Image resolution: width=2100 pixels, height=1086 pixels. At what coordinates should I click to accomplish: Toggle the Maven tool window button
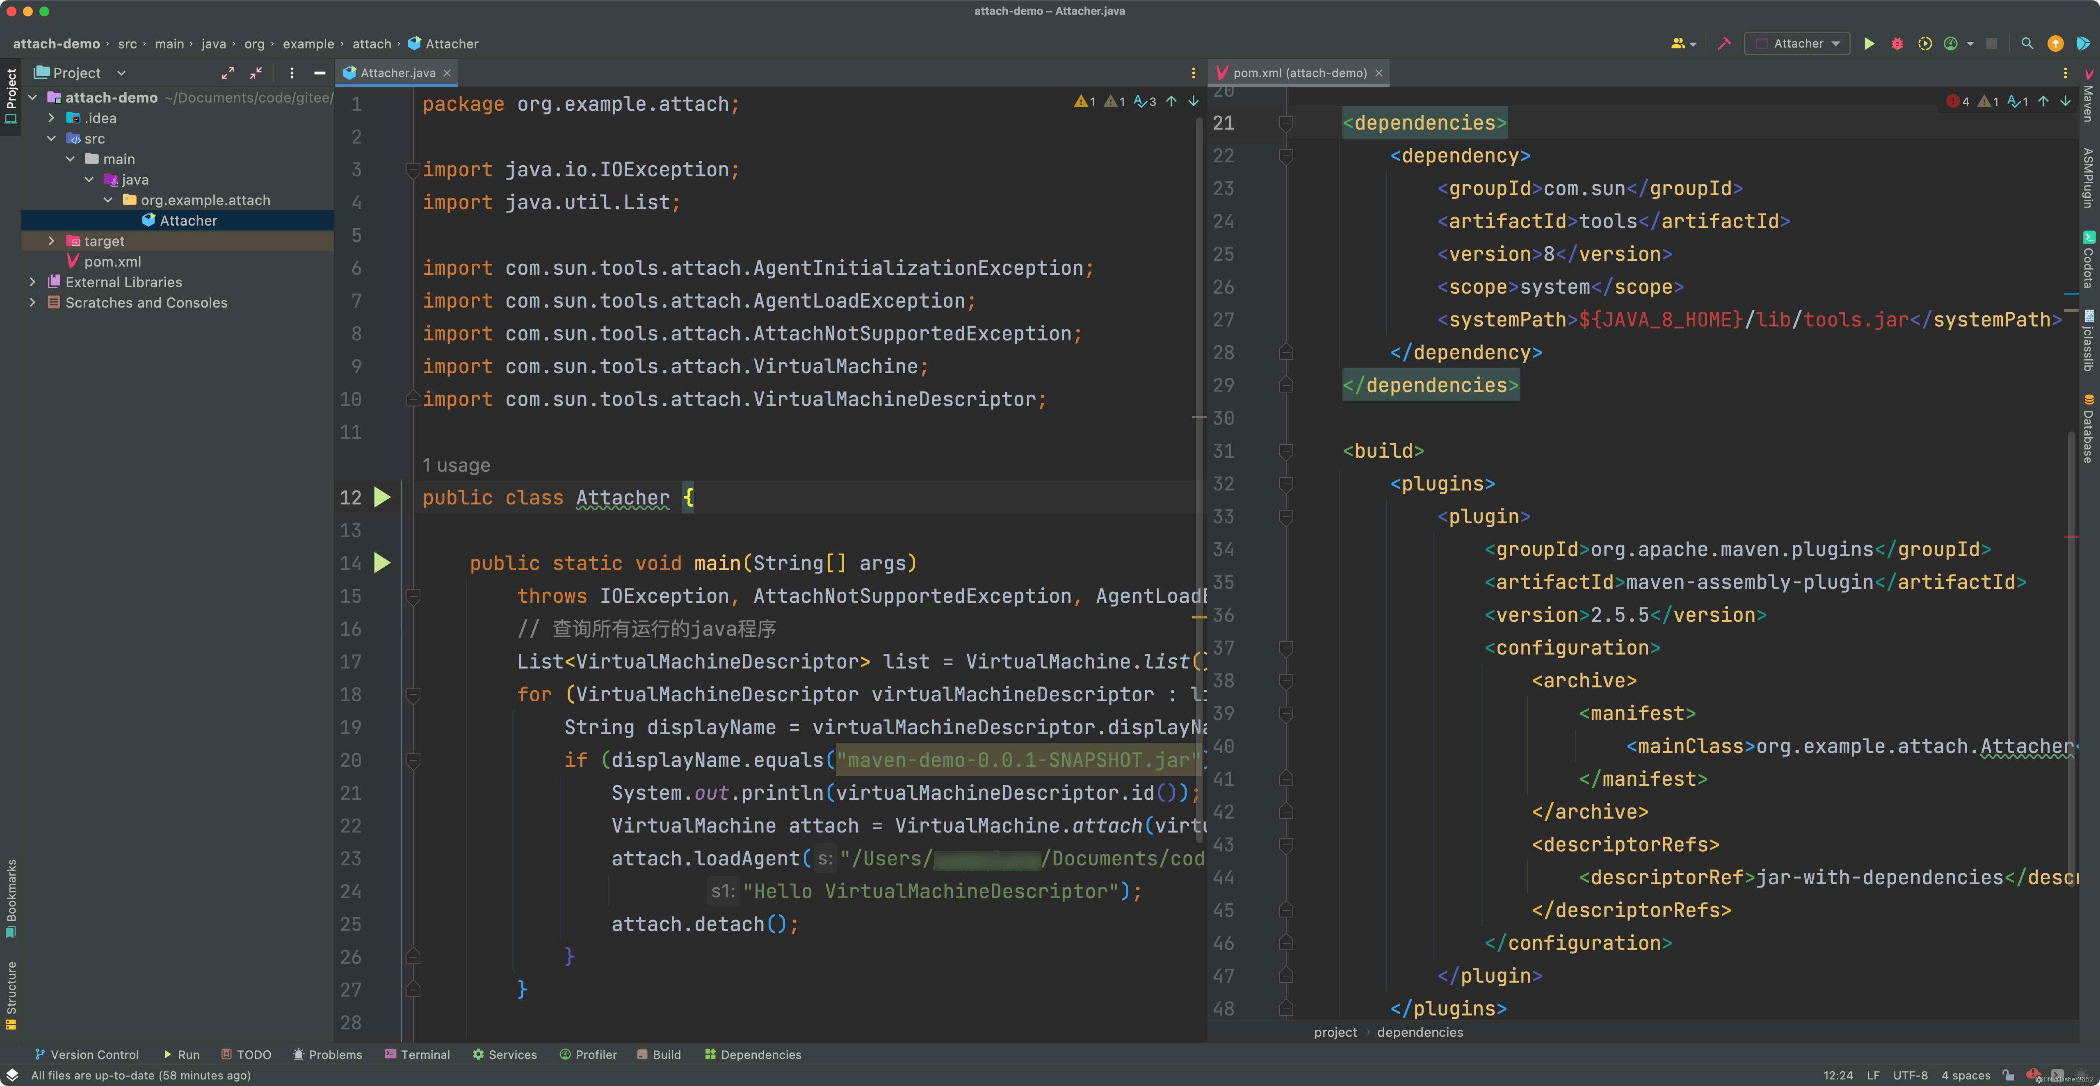click(2089, 96)
